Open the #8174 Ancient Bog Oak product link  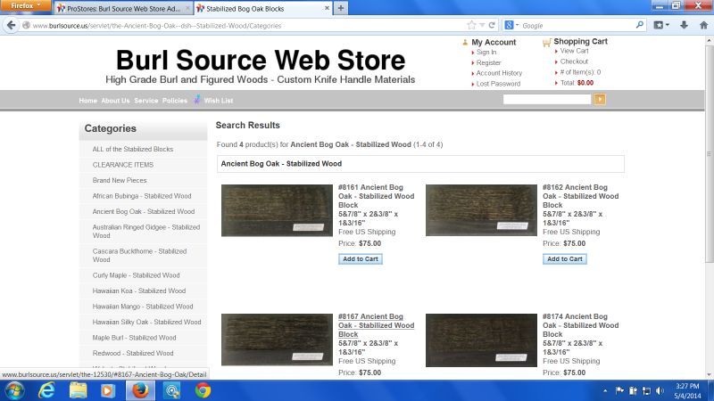point(581,325)
